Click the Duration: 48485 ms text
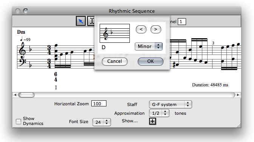254x142 pixels. coord(210,85)
